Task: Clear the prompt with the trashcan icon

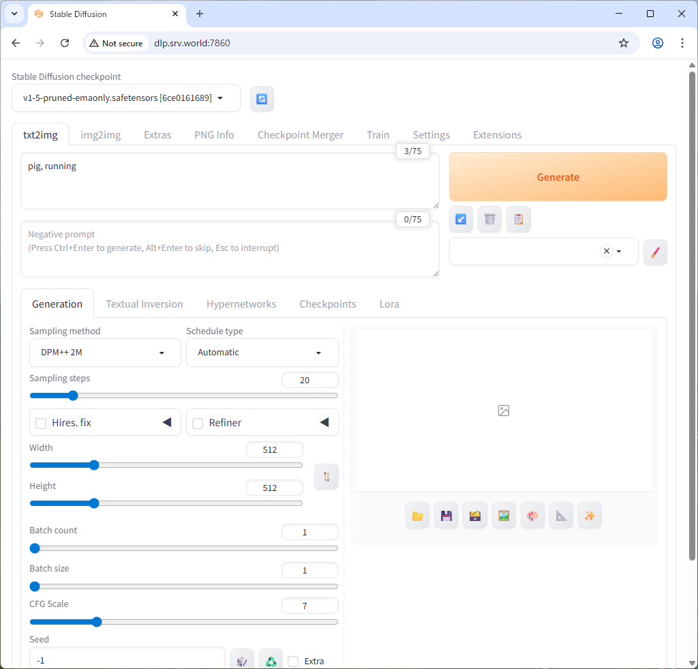Action: 489,219
